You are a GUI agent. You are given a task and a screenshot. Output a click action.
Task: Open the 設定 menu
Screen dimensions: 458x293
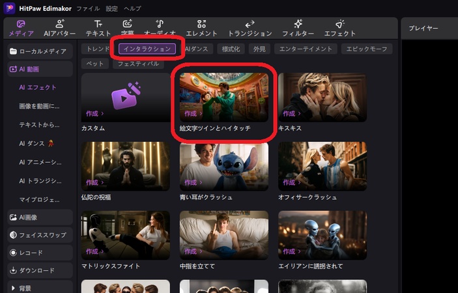pos(111,8)
